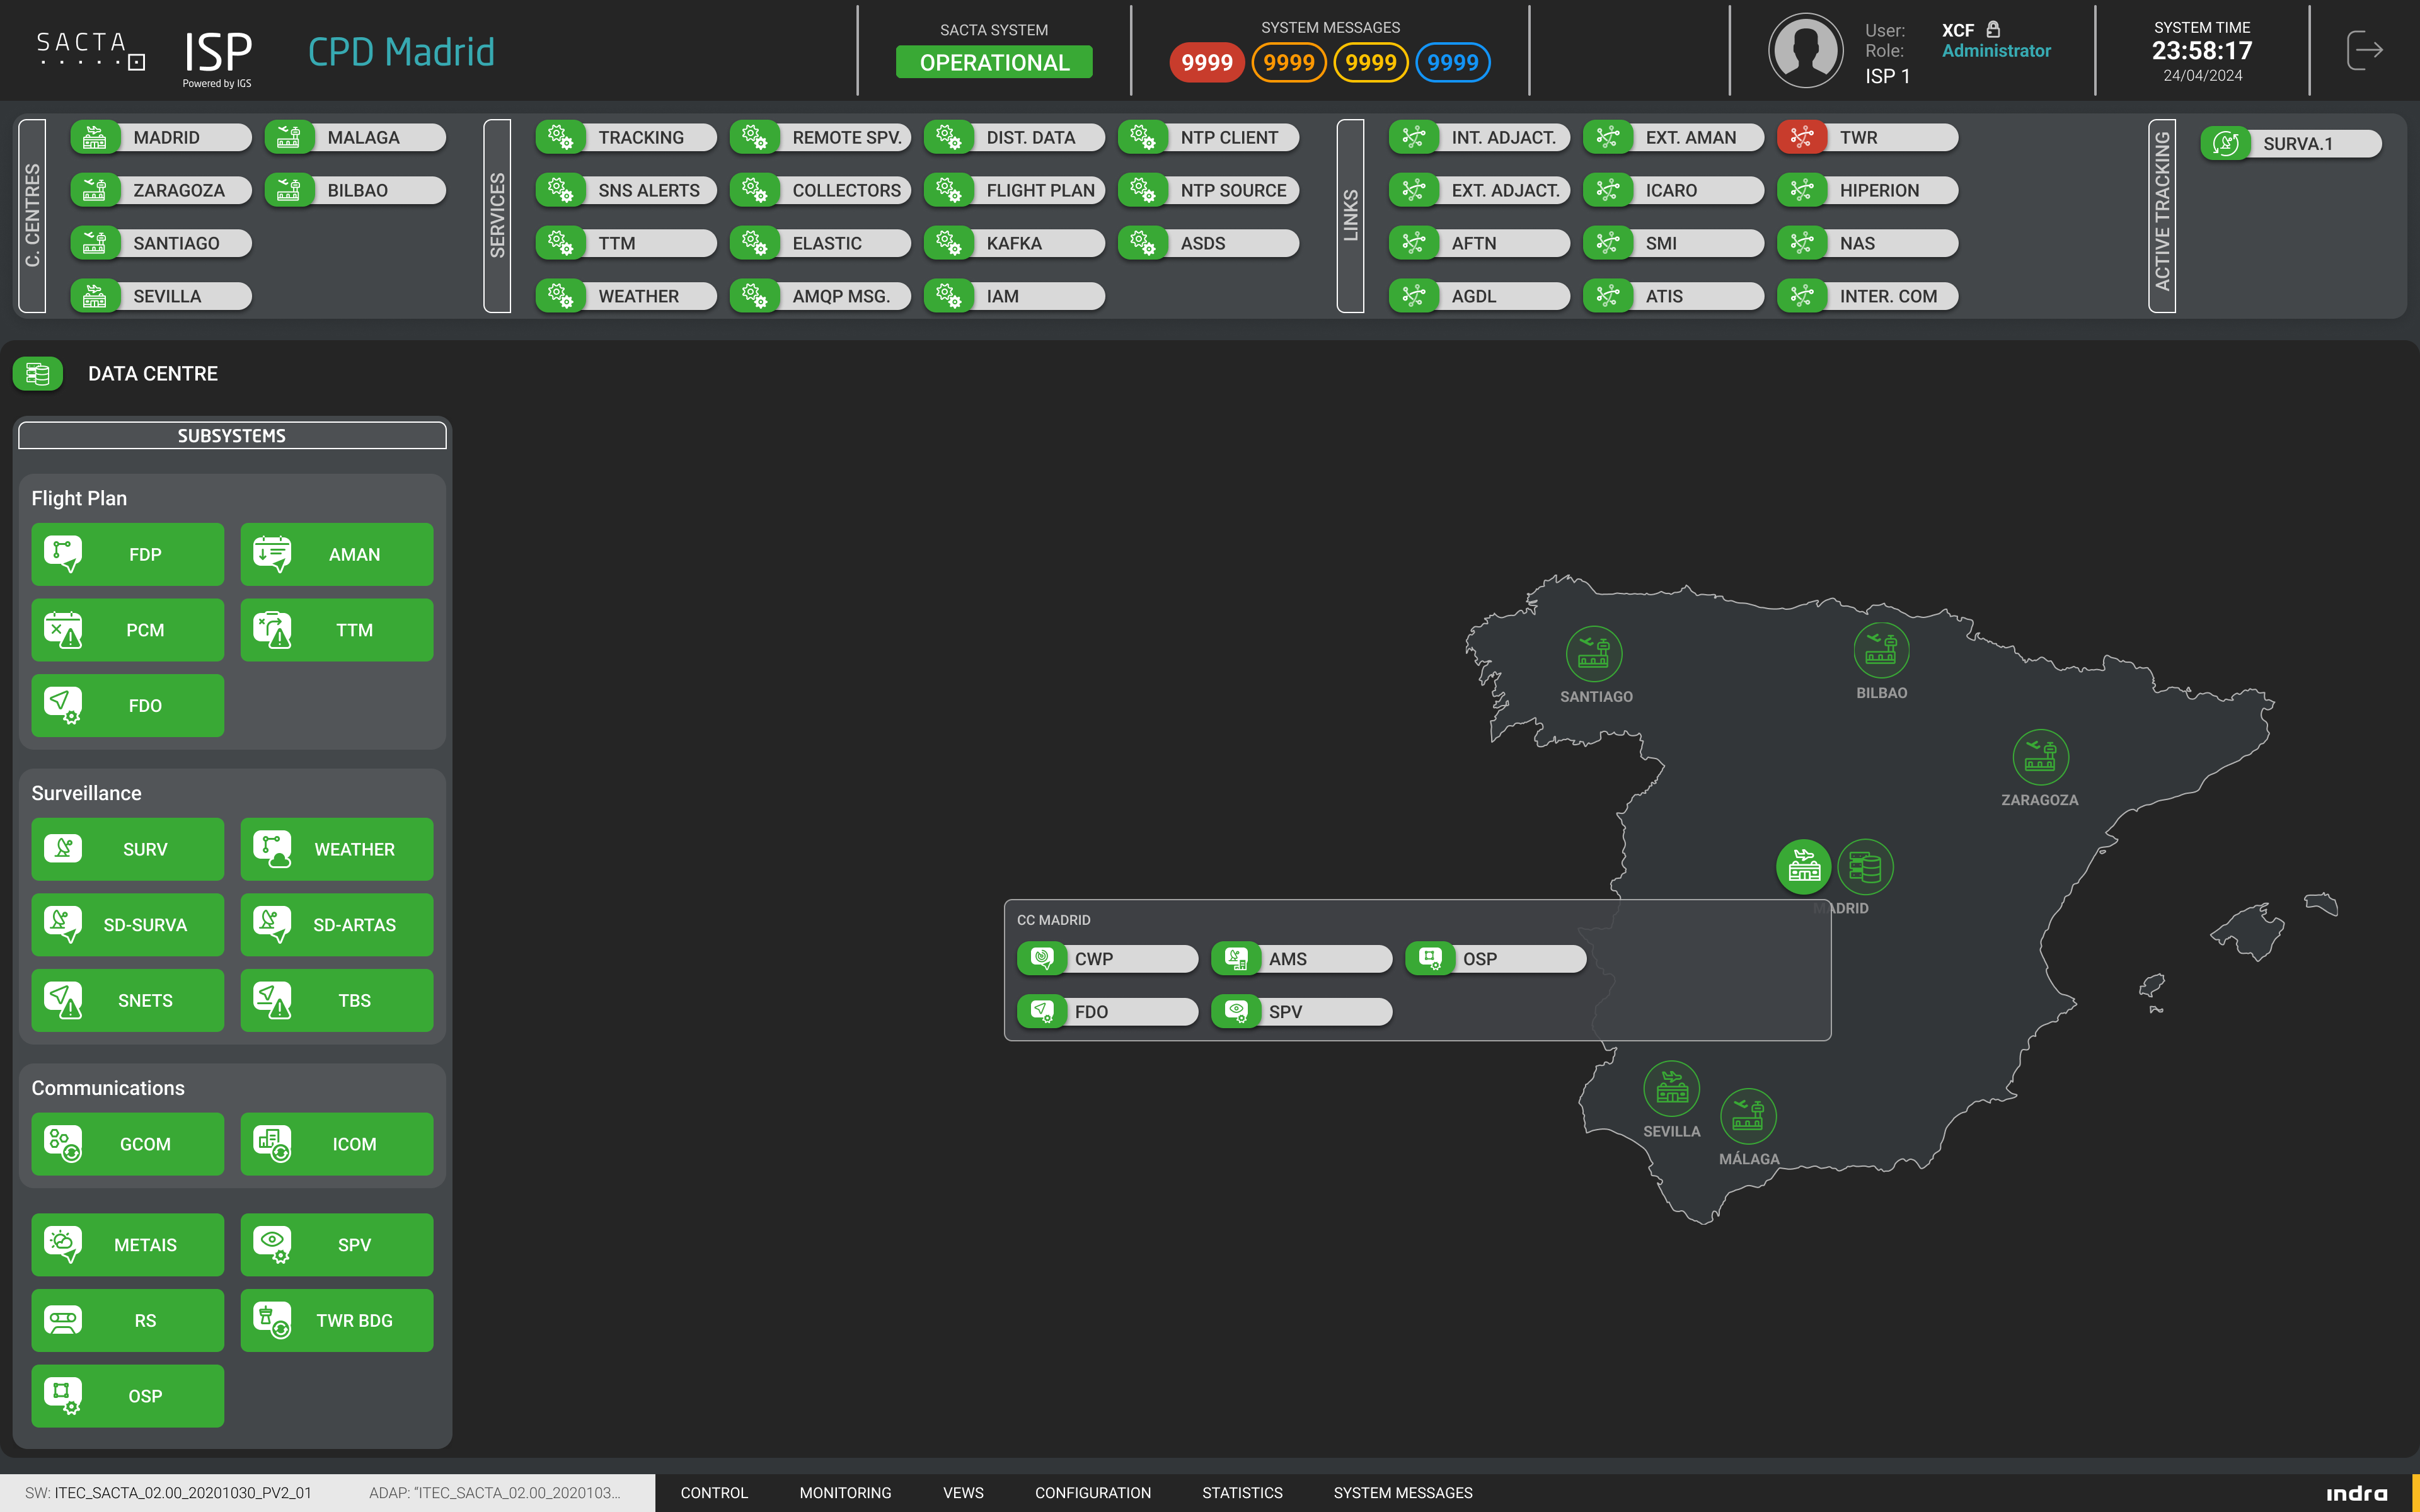Click the logout arrow icon
2420x1512 pixels.
click(2364, 50)
